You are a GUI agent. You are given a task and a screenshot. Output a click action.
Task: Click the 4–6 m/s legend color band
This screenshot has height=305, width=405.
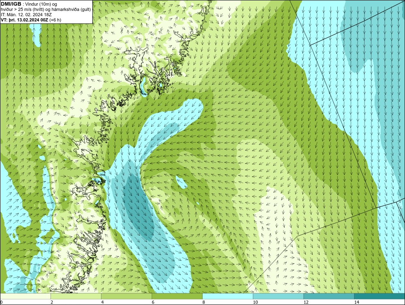tap(126, 296)
